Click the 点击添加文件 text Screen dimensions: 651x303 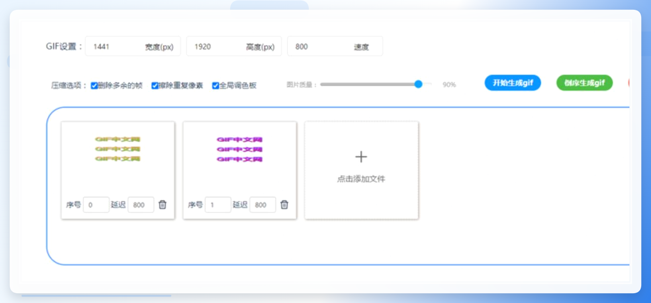[x=361, y=179]
